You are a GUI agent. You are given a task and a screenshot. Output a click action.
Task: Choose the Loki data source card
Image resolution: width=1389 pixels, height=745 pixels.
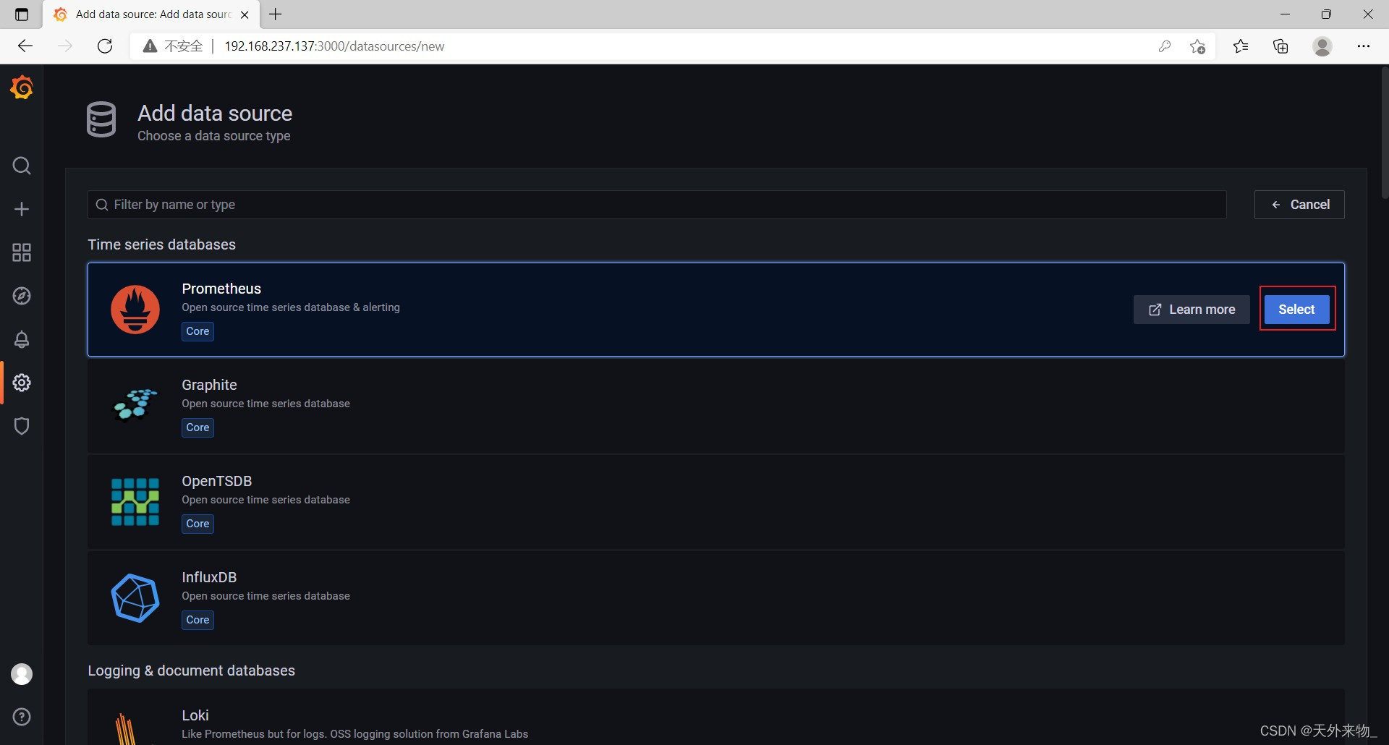[x=716, y=718]
